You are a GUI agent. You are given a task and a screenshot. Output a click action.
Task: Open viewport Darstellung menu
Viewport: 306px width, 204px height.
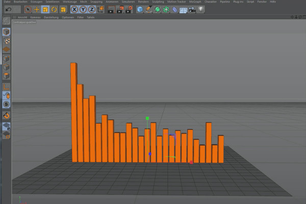point(51,17)
